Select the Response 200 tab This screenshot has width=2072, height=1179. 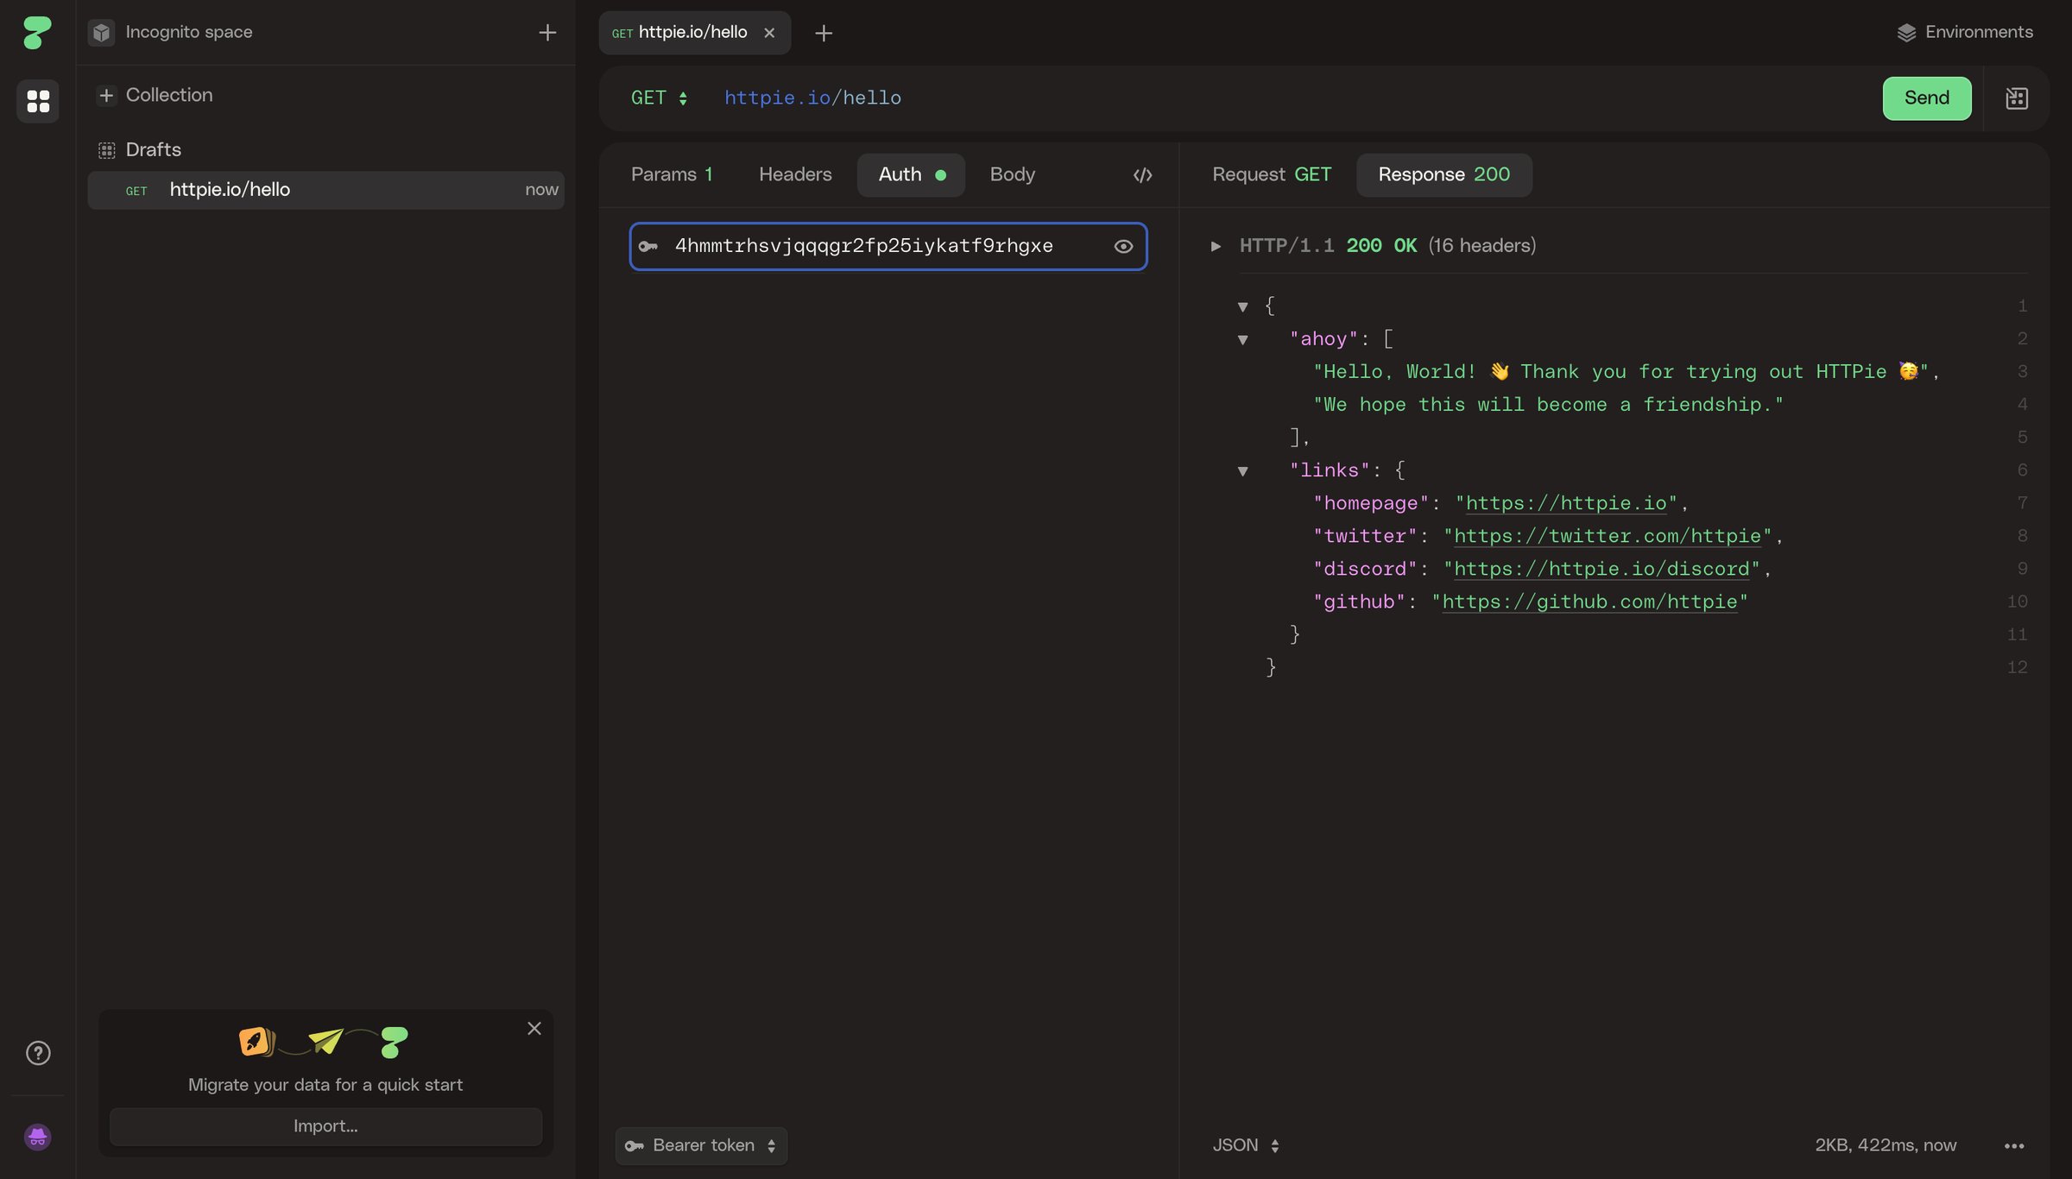pos(1443,175)
